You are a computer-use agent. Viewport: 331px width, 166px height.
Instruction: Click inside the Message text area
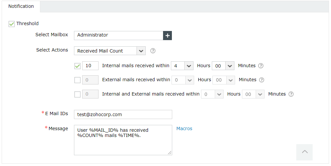[x=123, y=140]
